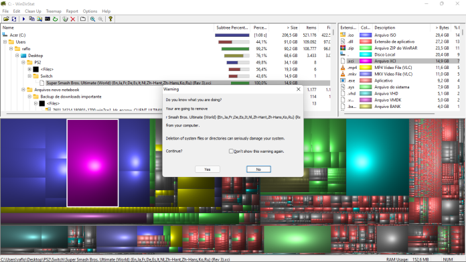Collapse the Users folder in tree

[x=5, y=42]
